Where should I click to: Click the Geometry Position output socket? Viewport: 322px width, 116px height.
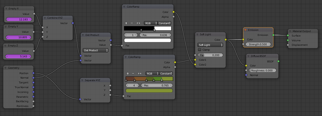[33, 73]
